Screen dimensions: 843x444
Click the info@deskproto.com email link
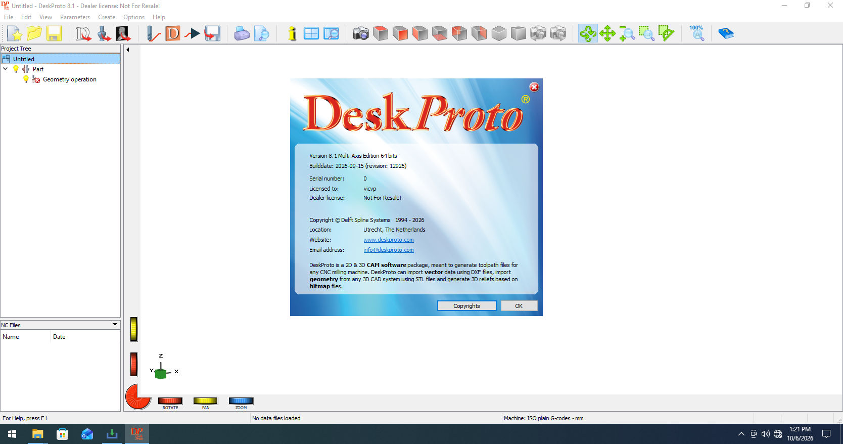click(x=389, y=250)
